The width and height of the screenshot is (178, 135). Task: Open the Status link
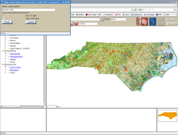point(13,59)
